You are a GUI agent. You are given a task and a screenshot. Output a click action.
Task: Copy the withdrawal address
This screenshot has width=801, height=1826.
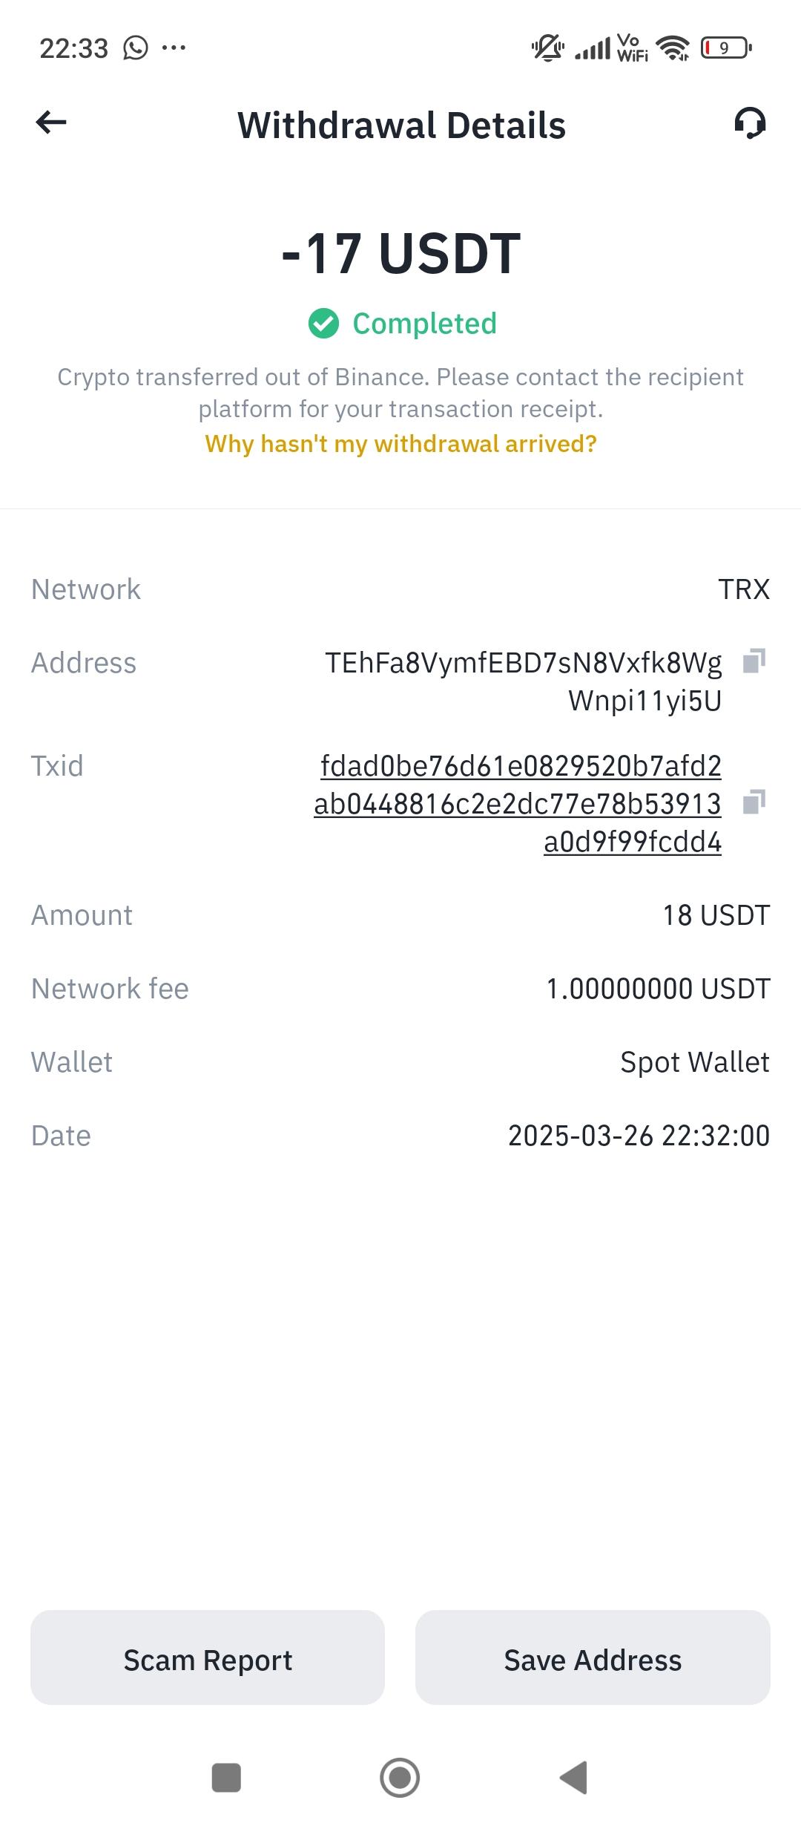click(x=754, y=661)
